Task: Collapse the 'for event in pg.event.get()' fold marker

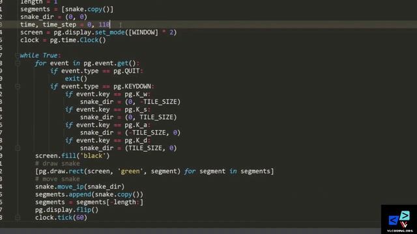Action: coord(18,63)
